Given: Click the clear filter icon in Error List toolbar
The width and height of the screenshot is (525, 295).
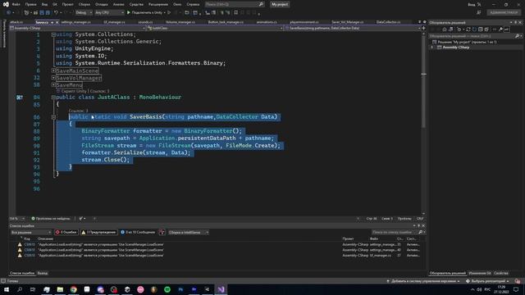Looking at the screenshot, I should click(162, 232).
